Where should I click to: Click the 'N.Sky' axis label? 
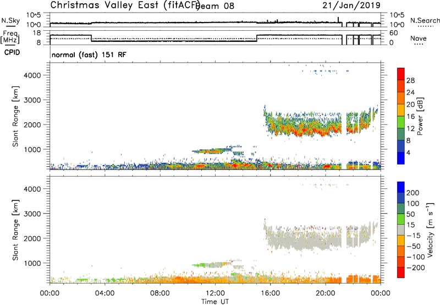pos(10,20)
